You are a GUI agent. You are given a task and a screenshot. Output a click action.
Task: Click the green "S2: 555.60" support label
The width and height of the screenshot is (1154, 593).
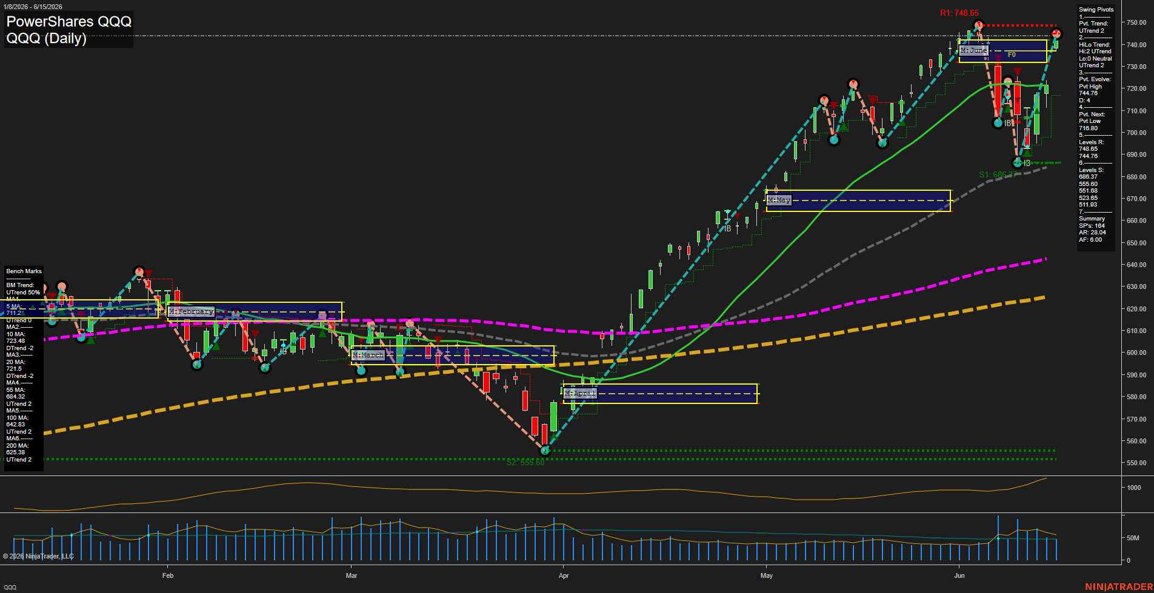pyautogui.click(x=525, y=463)
